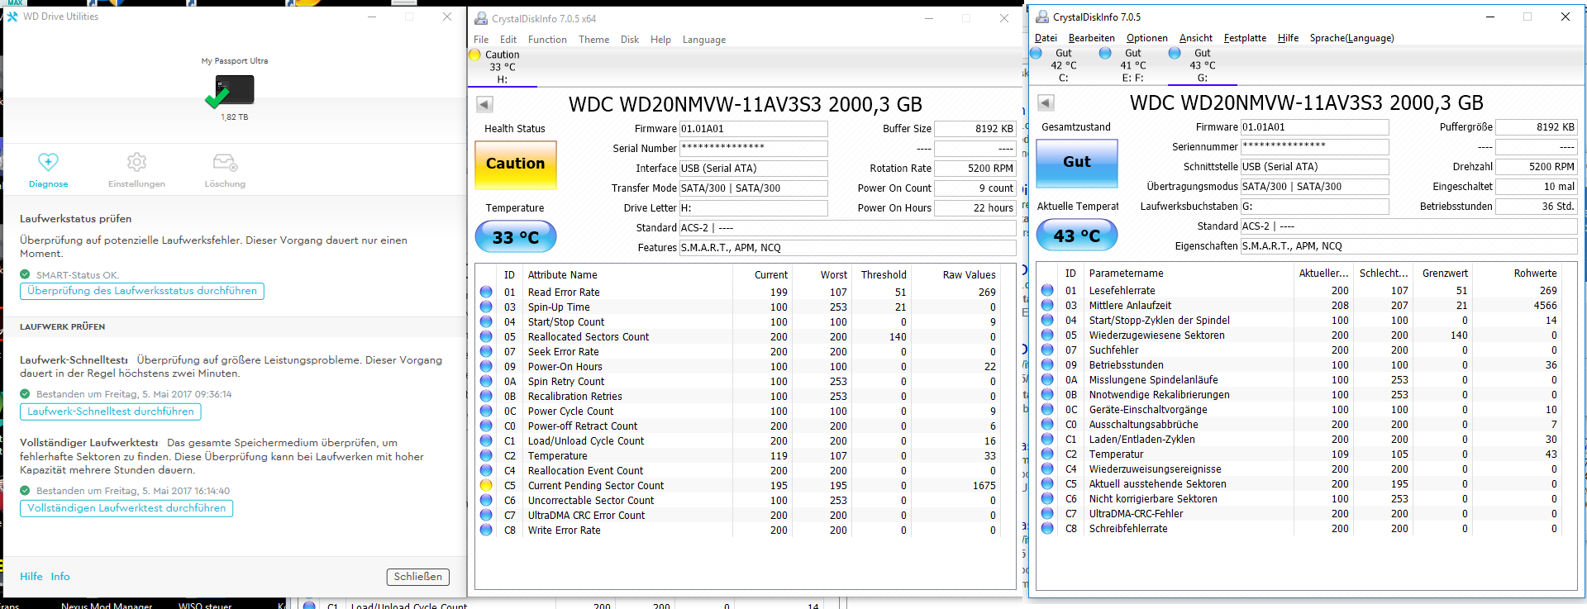Image resolution: width=1587 pixels, height=609 pixels.
Task: Click the 33 °C temperature button
Action: click(516, 237)
